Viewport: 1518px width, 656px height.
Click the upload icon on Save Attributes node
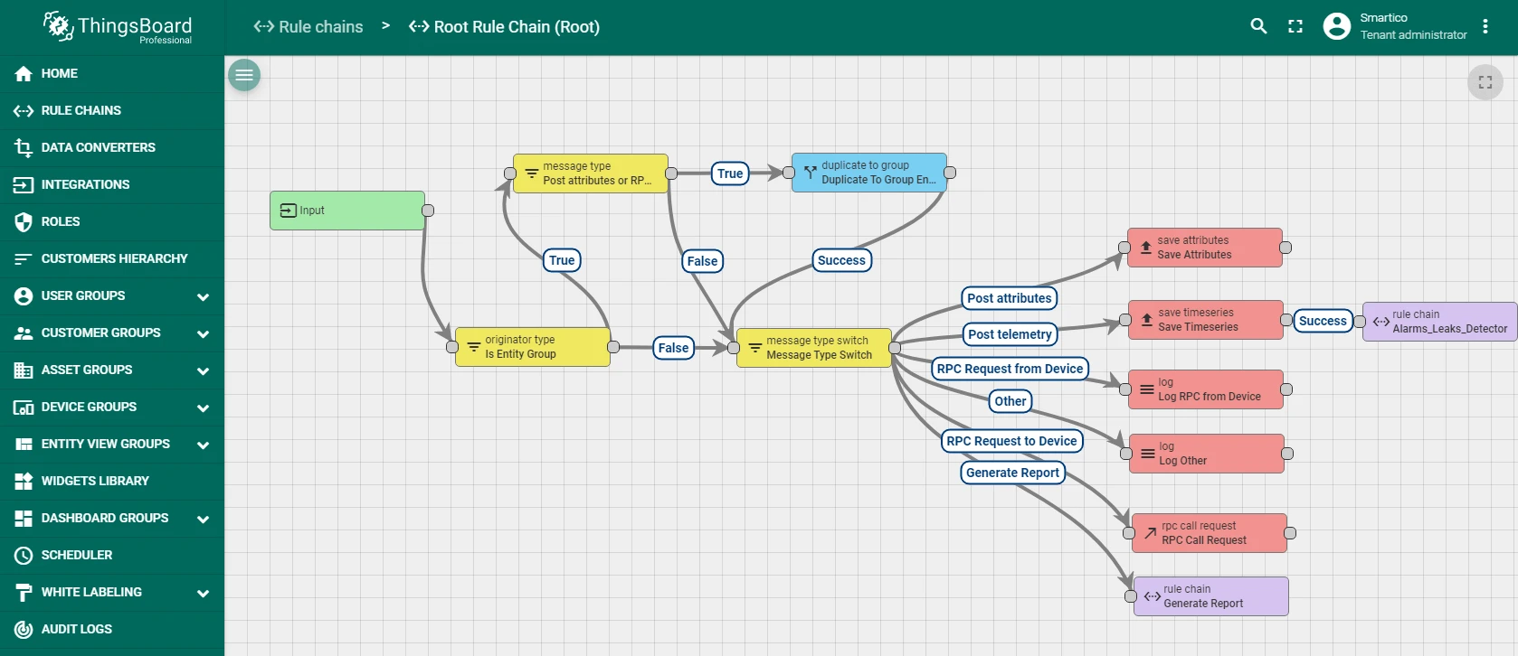tap(1146, 247)
